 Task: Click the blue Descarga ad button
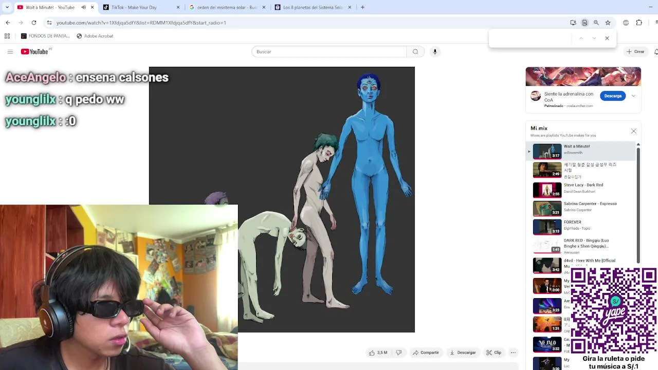613,96
